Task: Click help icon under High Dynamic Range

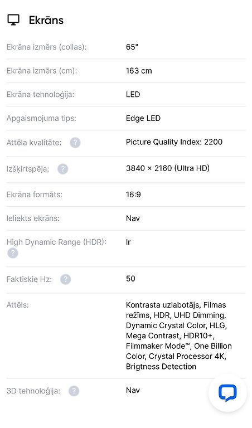Action: (x=13, y=253)
